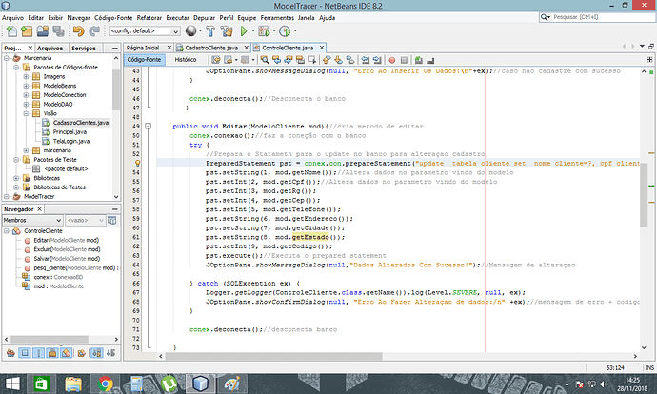
Task: Switch to the Serviços tab
Action: tap(84, 49)
